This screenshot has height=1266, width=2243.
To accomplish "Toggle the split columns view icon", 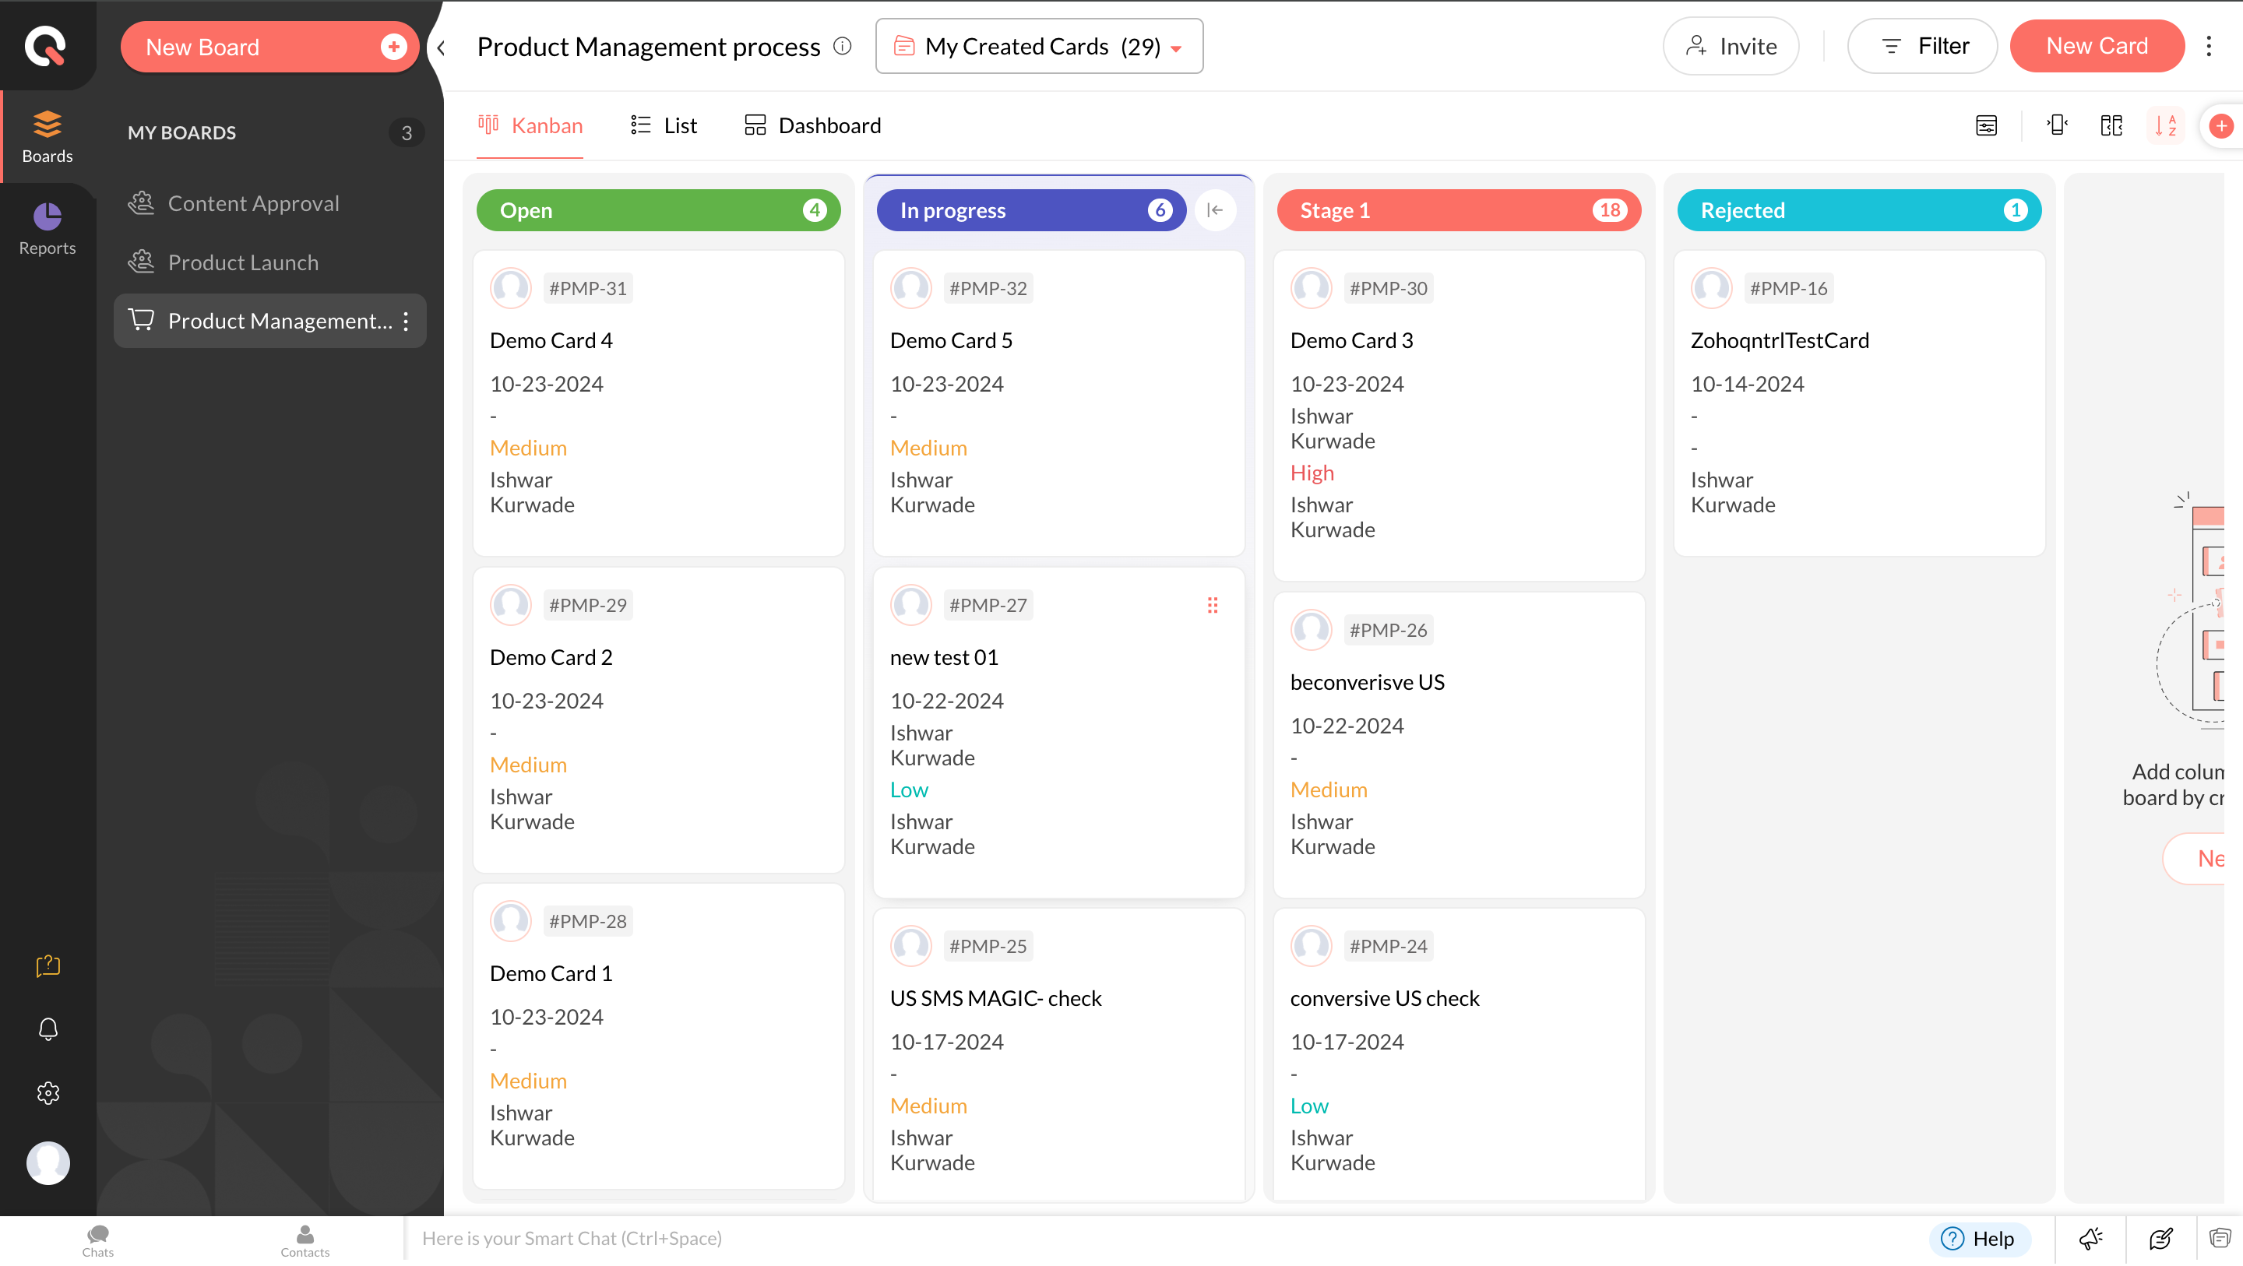I will coord(2111,125).
